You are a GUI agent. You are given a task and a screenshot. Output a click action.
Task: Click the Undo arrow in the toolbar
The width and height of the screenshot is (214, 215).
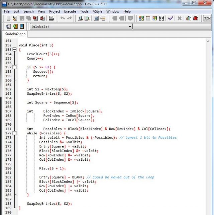(x=63, y=18)
